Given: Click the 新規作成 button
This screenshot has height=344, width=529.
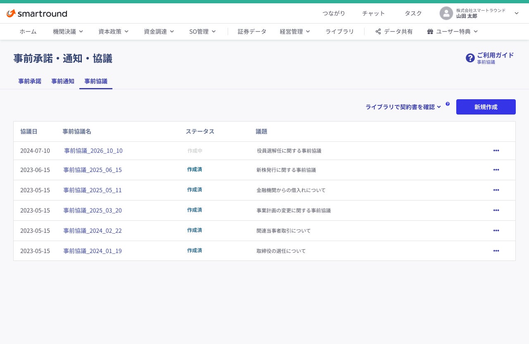Looking at the screenshot, I should click(x=486, y=107).
